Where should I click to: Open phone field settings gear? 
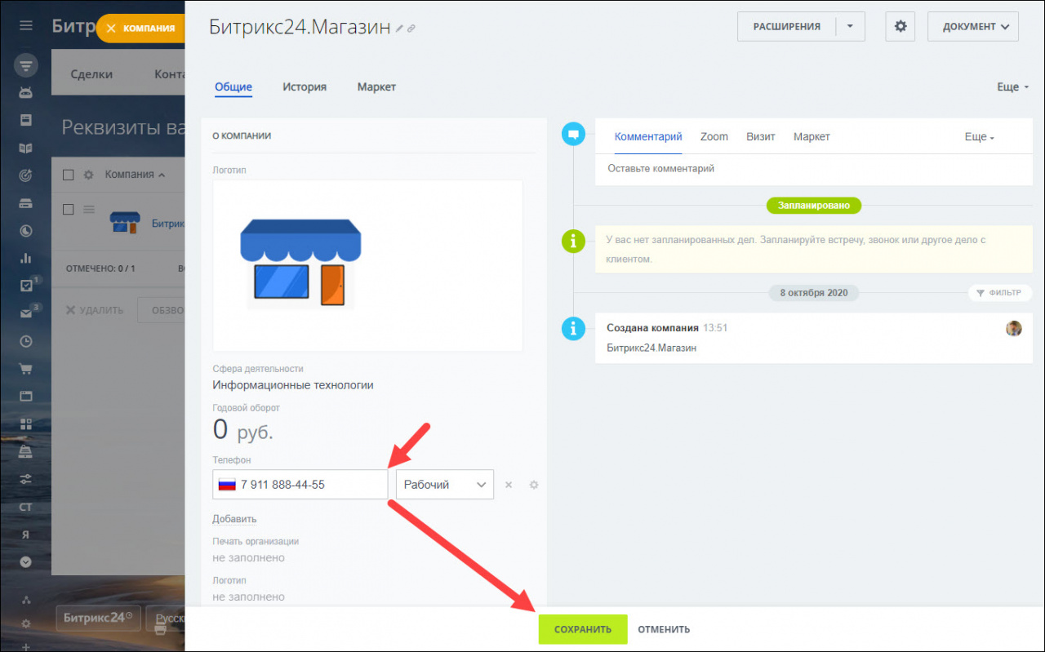click(x=534, y=485)
